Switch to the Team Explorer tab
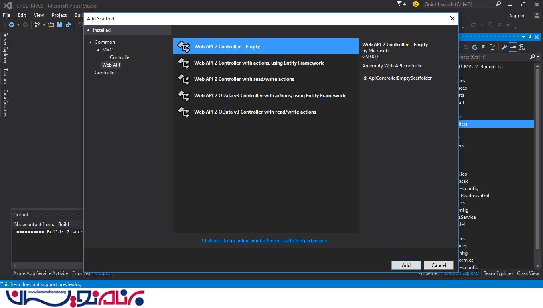543x308 pixels. [498, 273]
